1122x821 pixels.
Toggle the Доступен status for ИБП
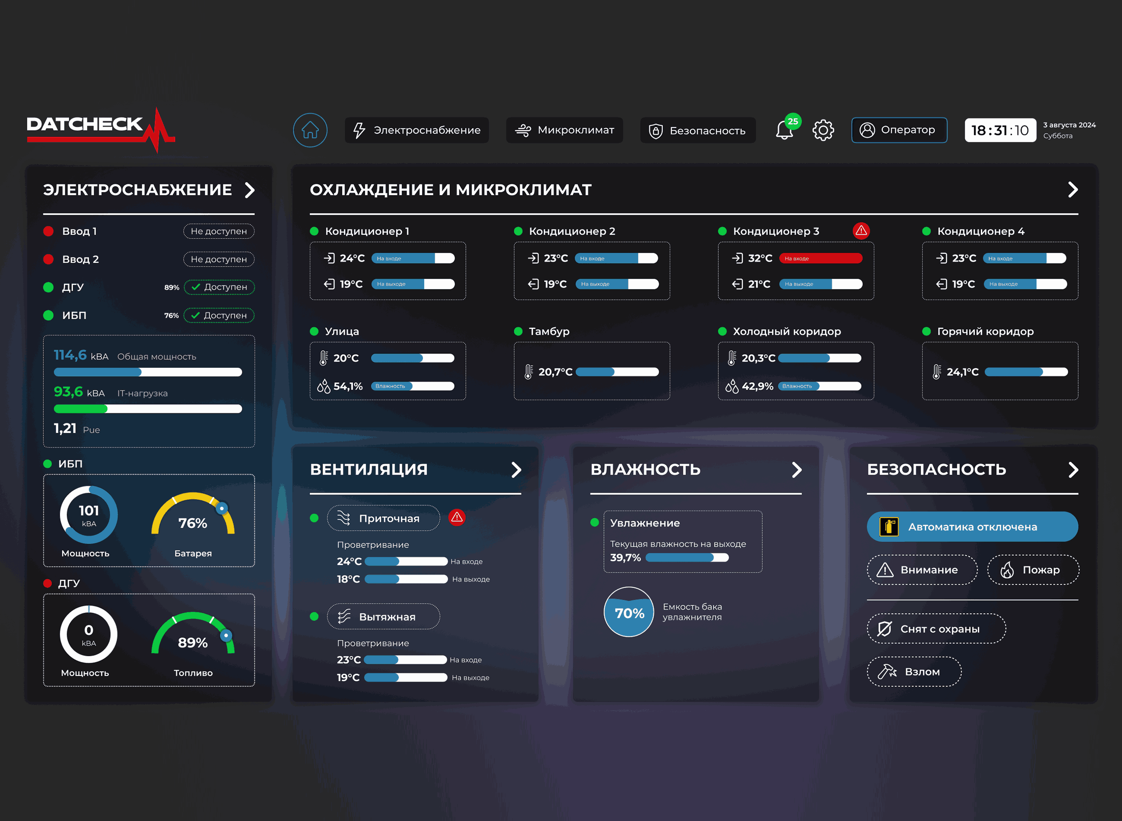[x=219, y=316]
